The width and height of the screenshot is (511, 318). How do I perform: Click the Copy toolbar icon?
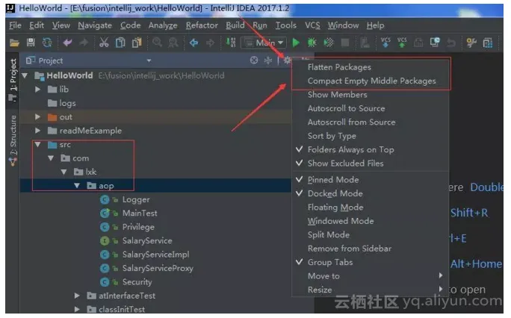click(x=120, y=43)
